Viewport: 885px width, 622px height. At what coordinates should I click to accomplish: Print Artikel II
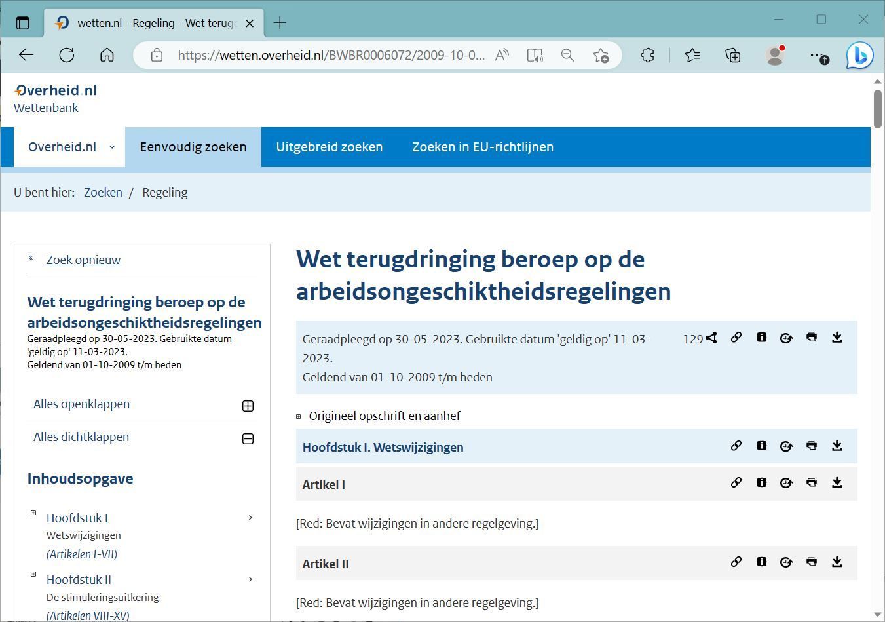tap(812, 562)
